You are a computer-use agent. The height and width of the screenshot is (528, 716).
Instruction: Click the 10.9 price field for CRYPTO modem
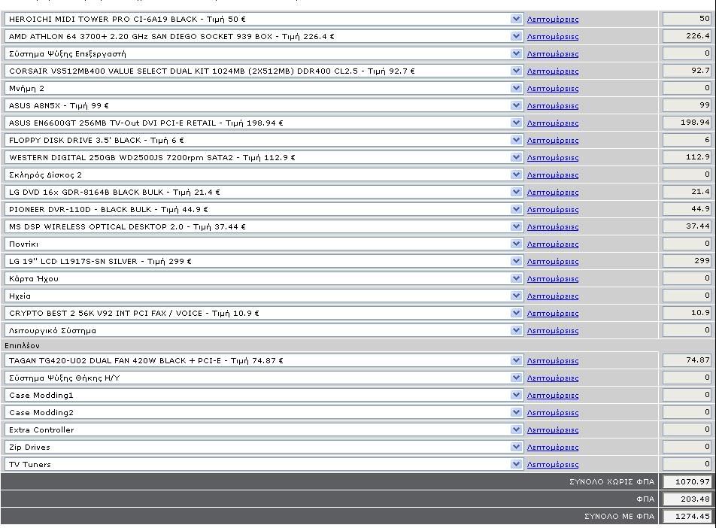click(687, 313)
